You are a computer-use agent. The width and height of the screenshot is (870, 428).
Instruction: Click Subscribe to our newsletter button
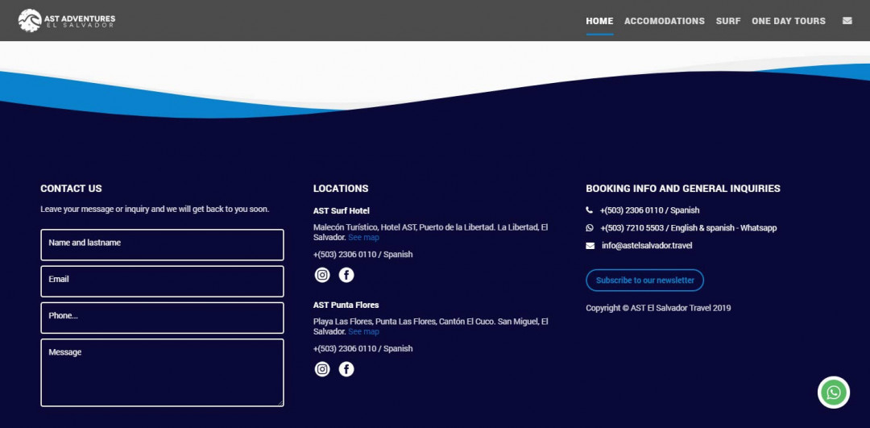click(x=644, y=280)
